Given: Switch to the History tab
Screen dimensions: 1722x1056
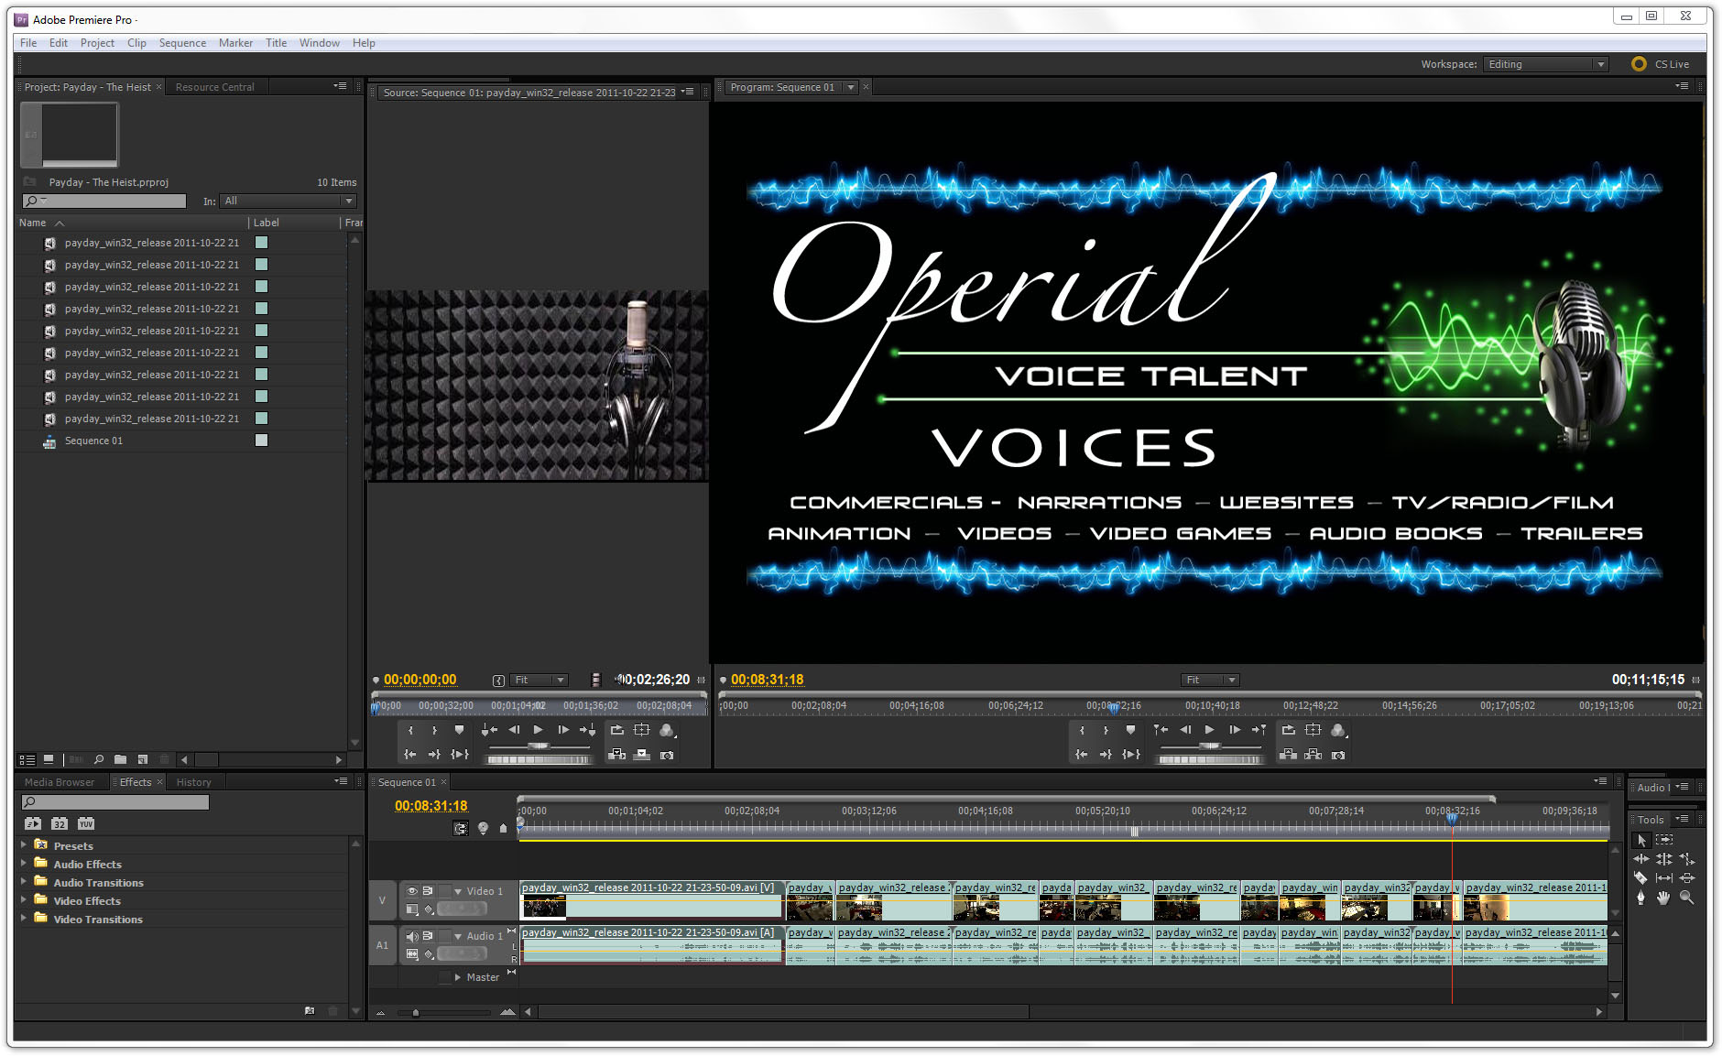Looking at the screenshot, I should [x=193, y=782].
